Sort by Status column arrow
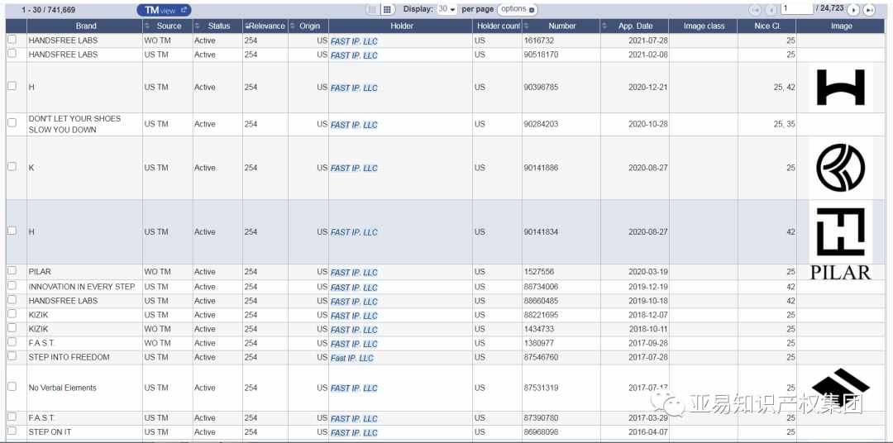Viewport: 893px width, 443px height. point(197,26)
